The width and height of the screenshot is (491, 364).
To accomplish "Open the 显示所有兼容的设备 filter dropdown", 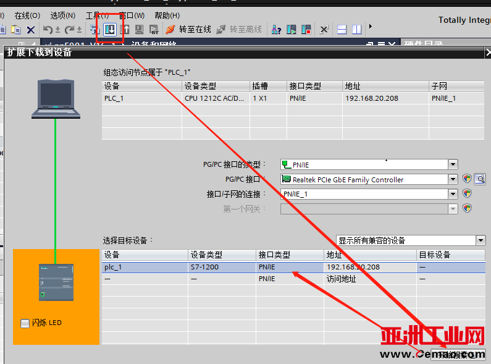I will (x=481, y=240).
